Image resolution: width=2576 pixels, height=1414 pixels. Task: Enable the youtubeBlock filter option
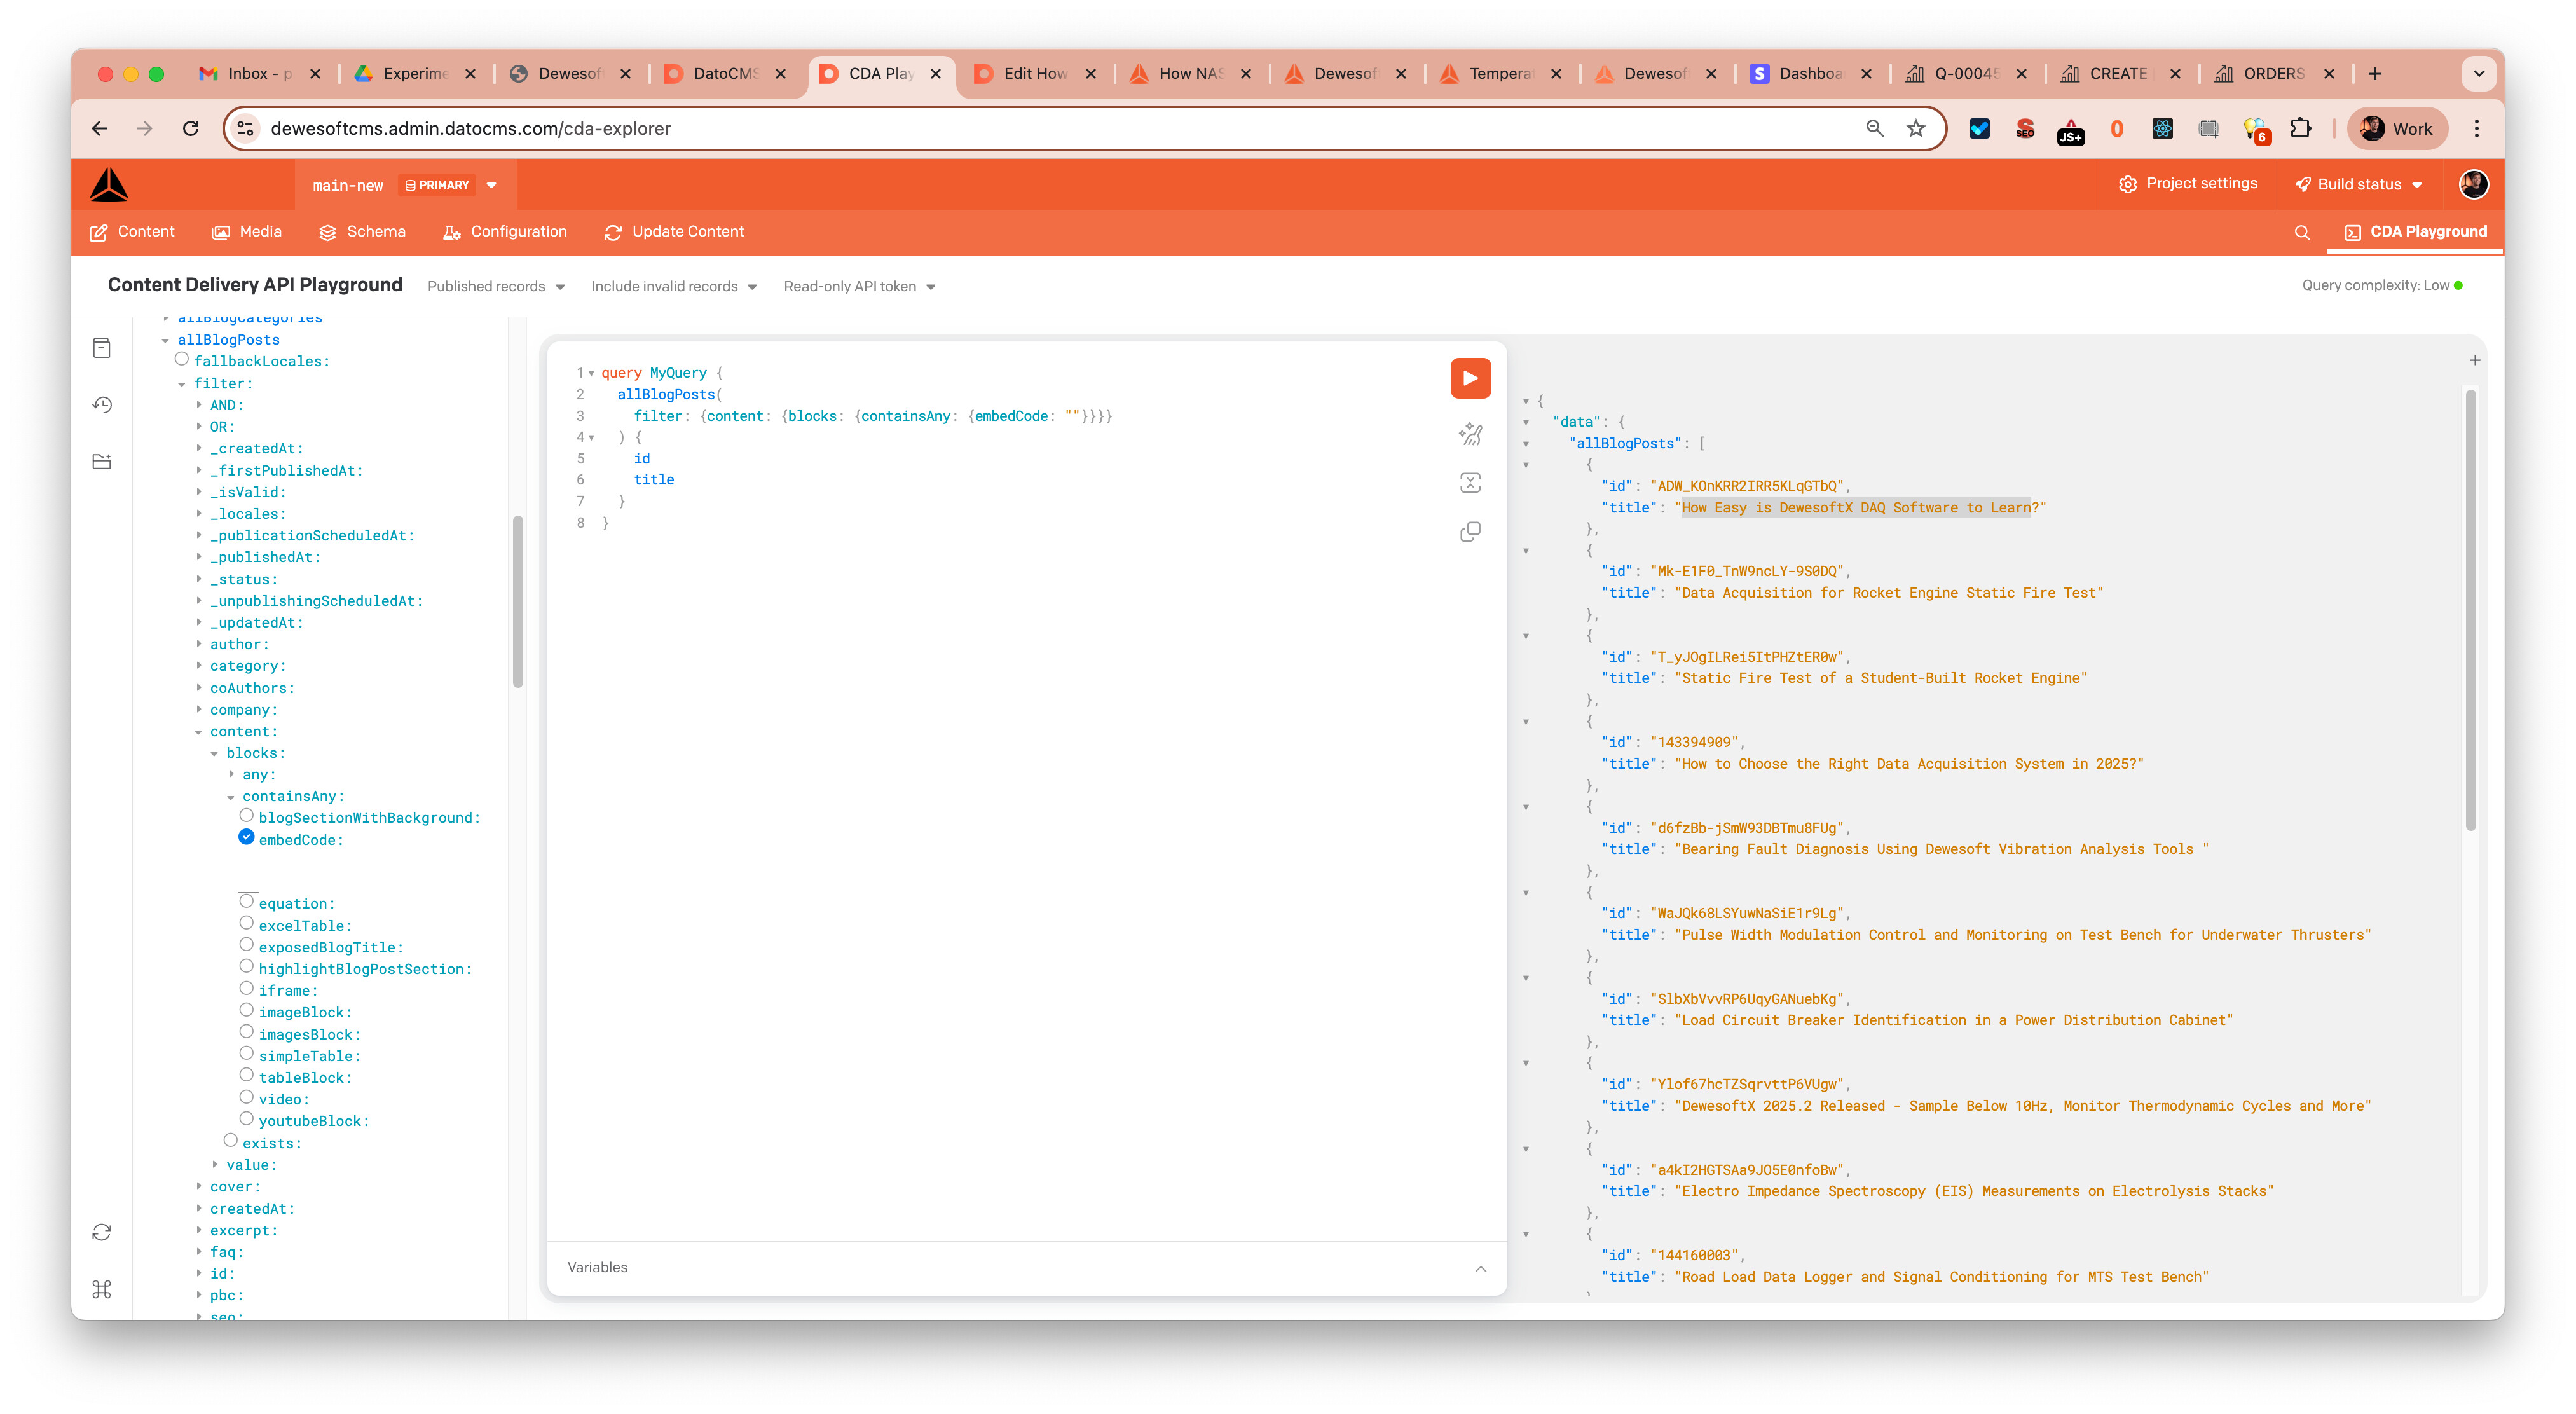point(246,1119)
